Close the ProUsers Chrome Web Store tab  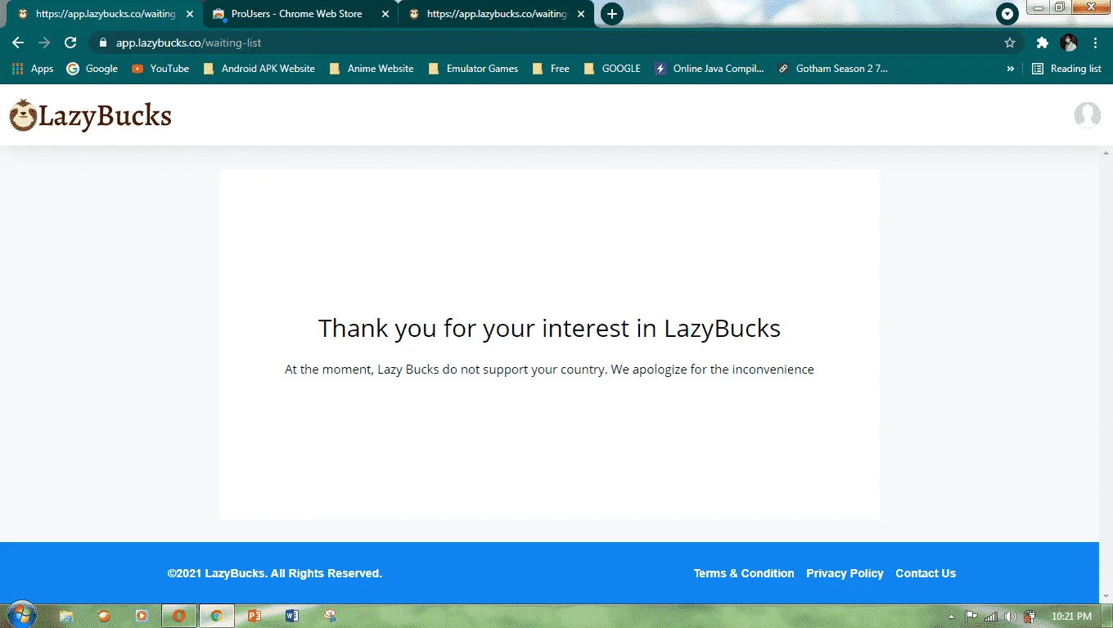[x=385, y=14]
